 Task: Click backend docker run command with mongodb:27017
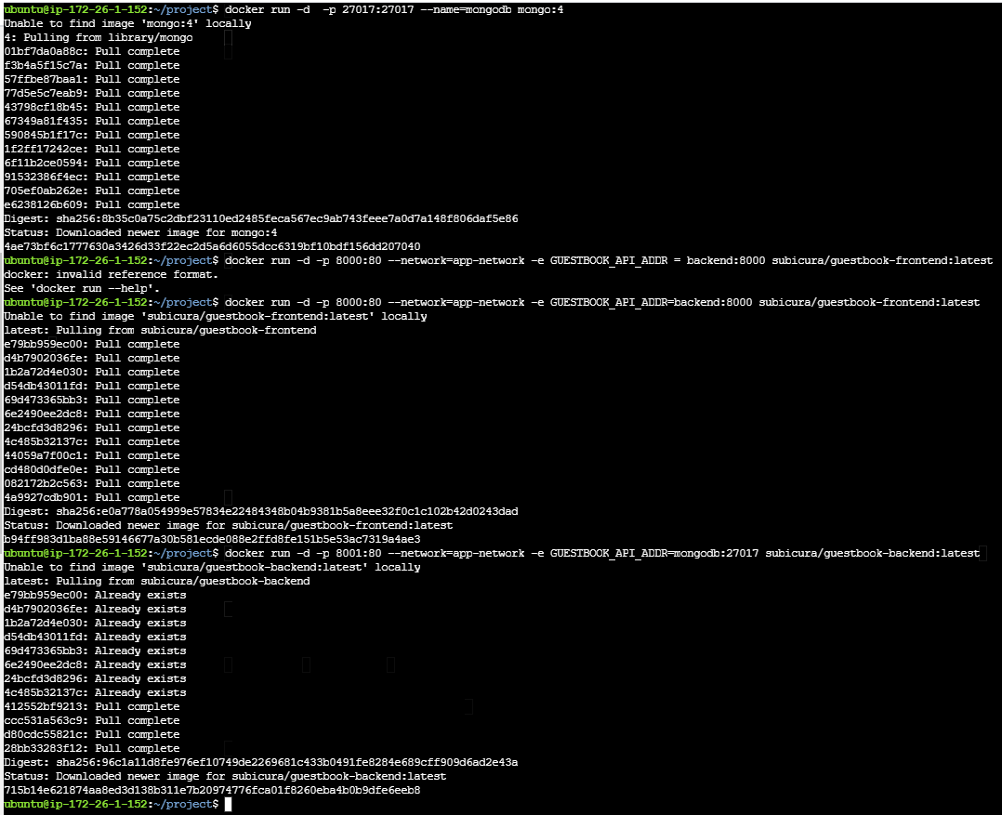point(492,554)
